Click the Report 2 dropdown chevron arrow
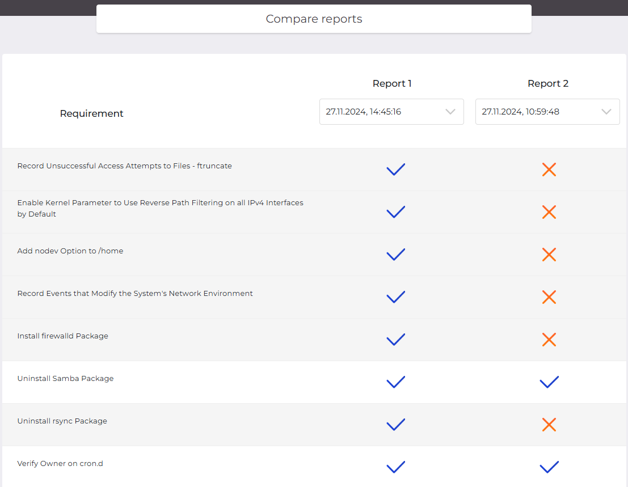 point(606,112)
